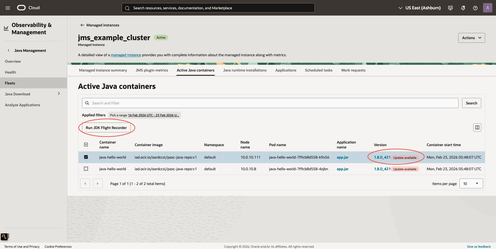Open version 1.8.0_421 for node 10.0.10.8
Image resolution: width=496 pixels, height=249 pixels.
click(x=382, y=169)
